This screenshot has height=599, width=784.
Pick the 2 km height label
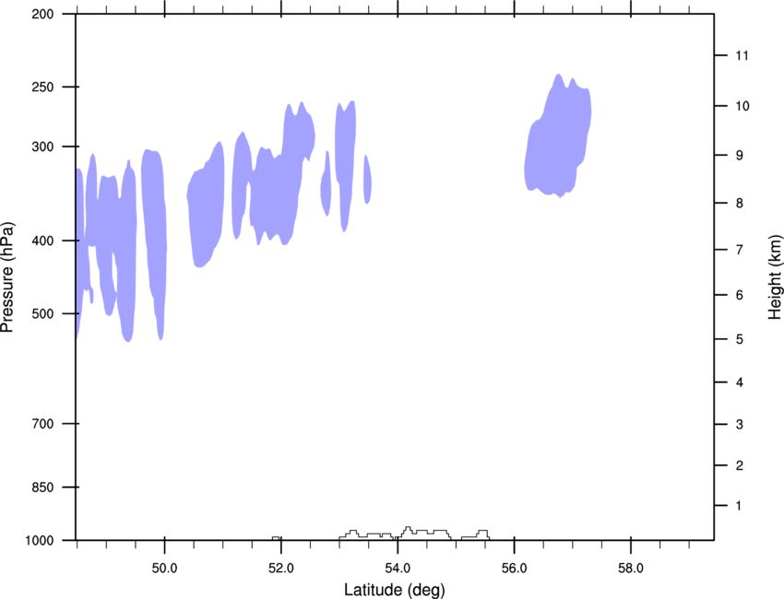(740, 465)
